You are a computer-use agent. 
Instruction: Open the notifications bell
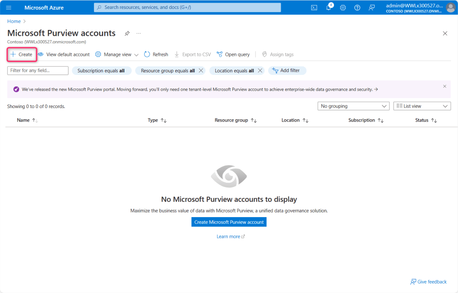tap(329, 8)
